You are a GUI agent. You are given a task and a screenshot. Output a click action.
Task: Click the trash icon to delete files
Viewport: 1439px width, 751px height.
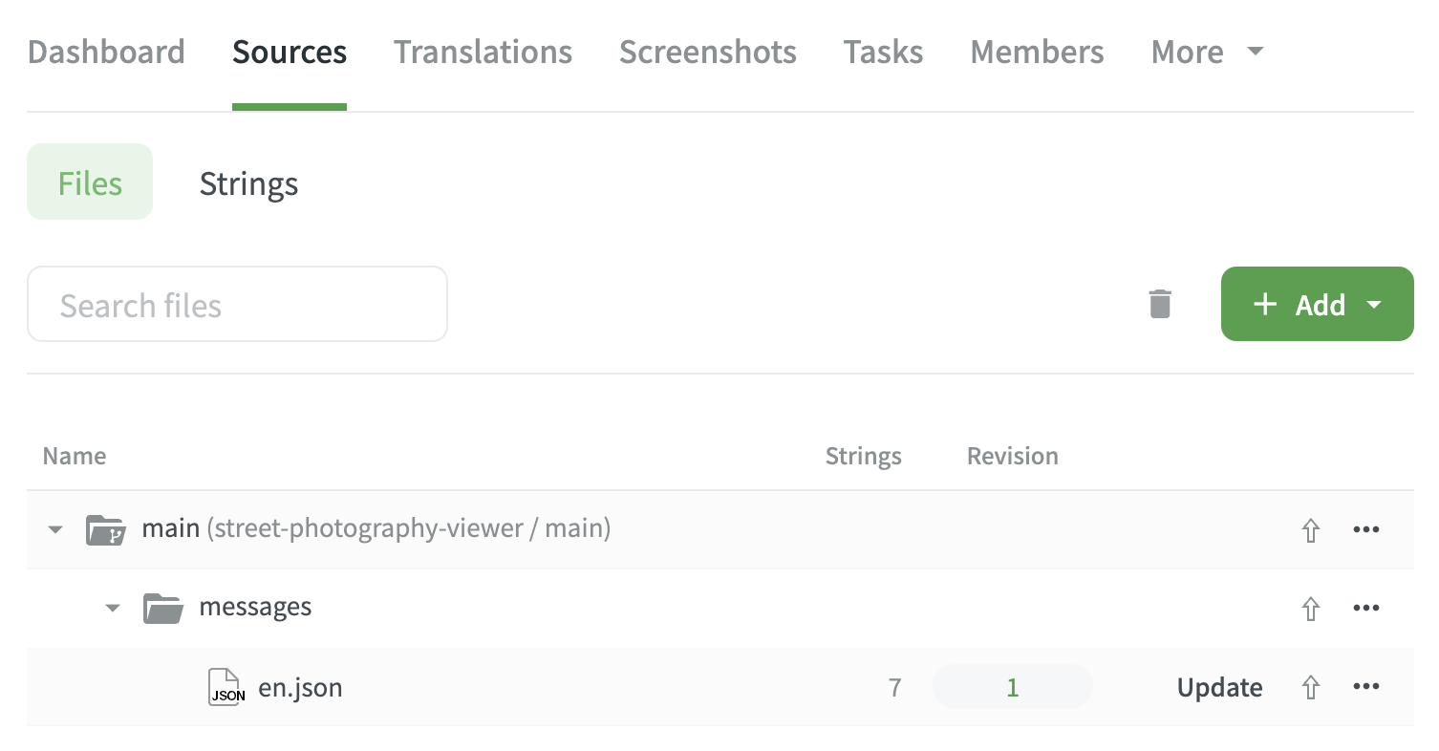(x=1159, y=303)
